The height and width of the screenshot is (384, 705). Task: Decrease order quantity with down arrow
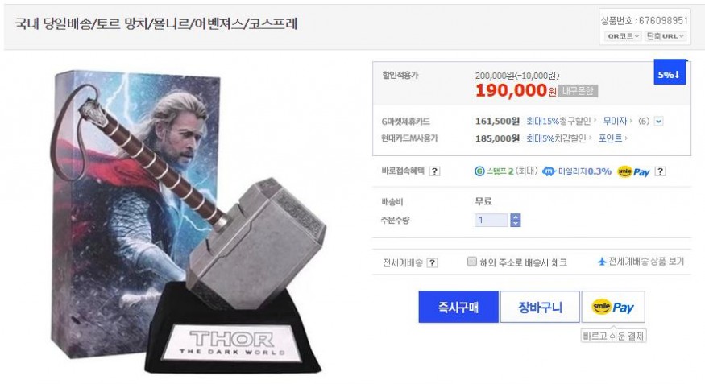pos(516,223)
